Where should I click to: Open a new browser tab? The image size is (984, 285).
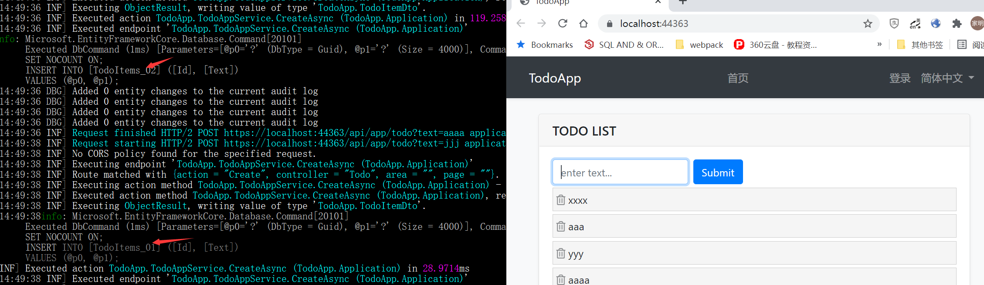pyautogui.click(x=682, y=2)
